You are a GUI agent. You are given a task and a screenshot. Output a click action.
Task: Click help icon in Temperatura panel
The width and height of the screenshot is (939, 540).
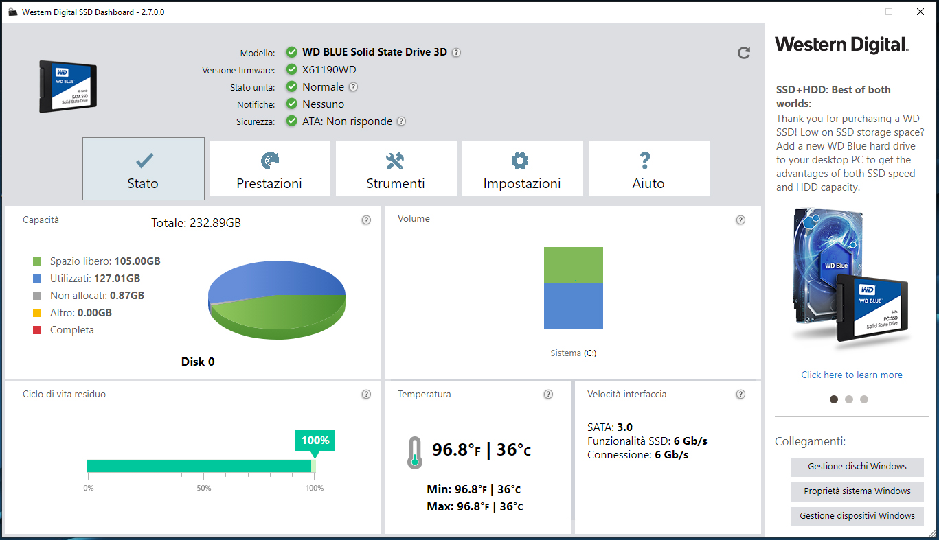click(x=548, y=395)
